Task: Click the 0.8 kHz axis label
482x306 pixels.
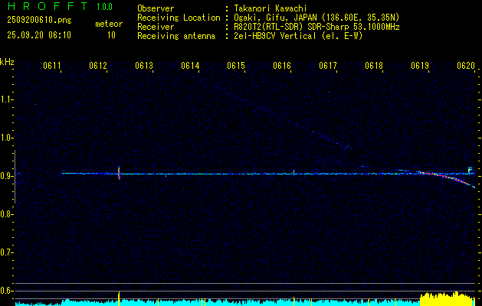Action: point(7,214)
